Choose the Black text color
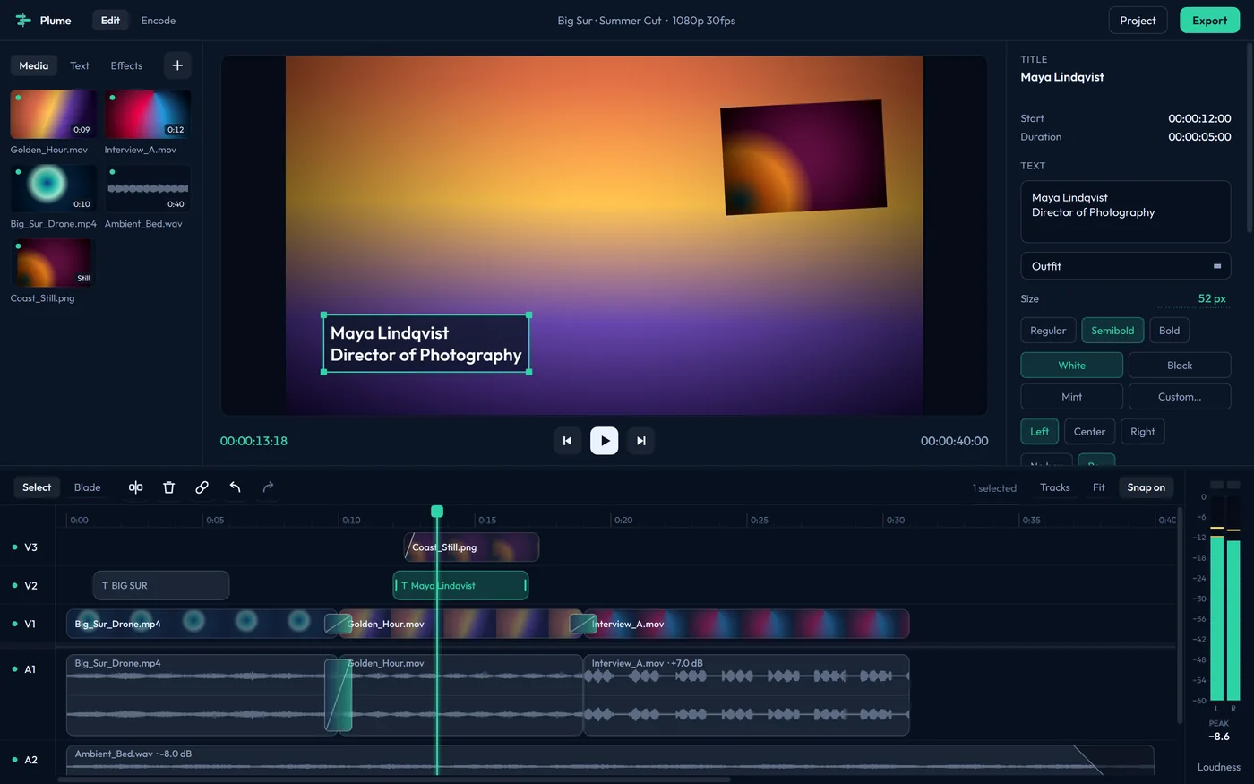Viewport: 1254px width, 784px height. click(x=1180, y=366)
